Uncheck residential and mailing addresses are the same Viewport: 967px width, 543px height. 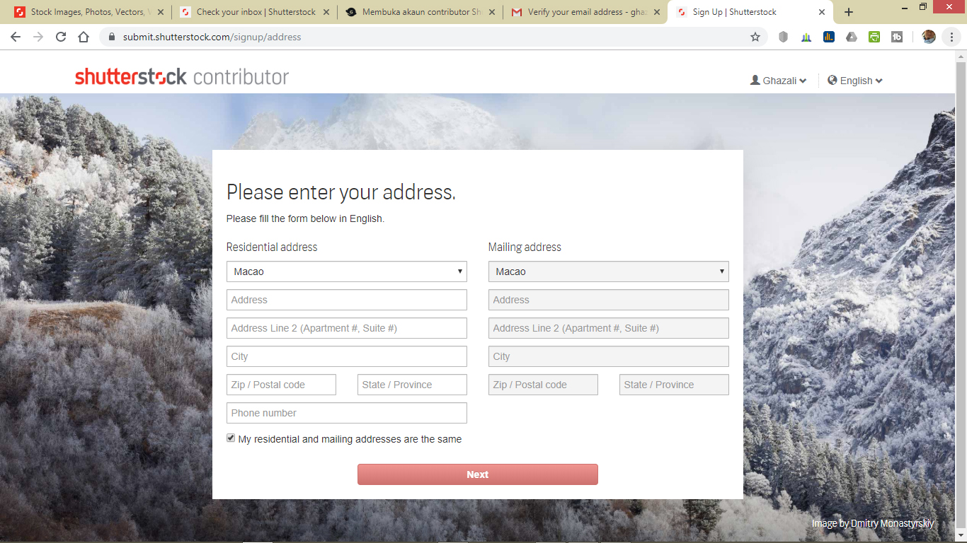(x=231, y=438)
